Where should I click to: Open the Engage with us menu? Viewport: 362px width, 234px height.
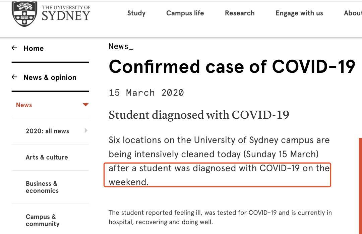point(299,13)
